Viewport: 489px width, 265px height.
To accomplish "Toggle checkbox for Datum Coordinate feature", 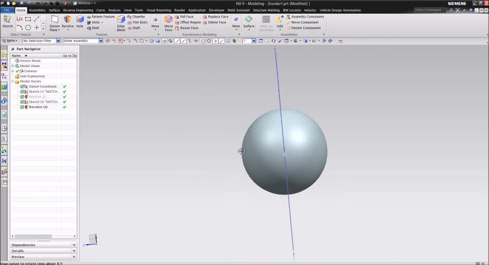I will point(22,87).
